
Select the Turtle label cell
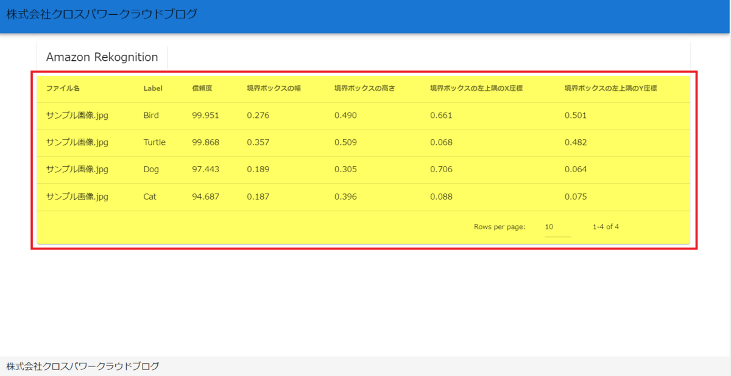154,142
